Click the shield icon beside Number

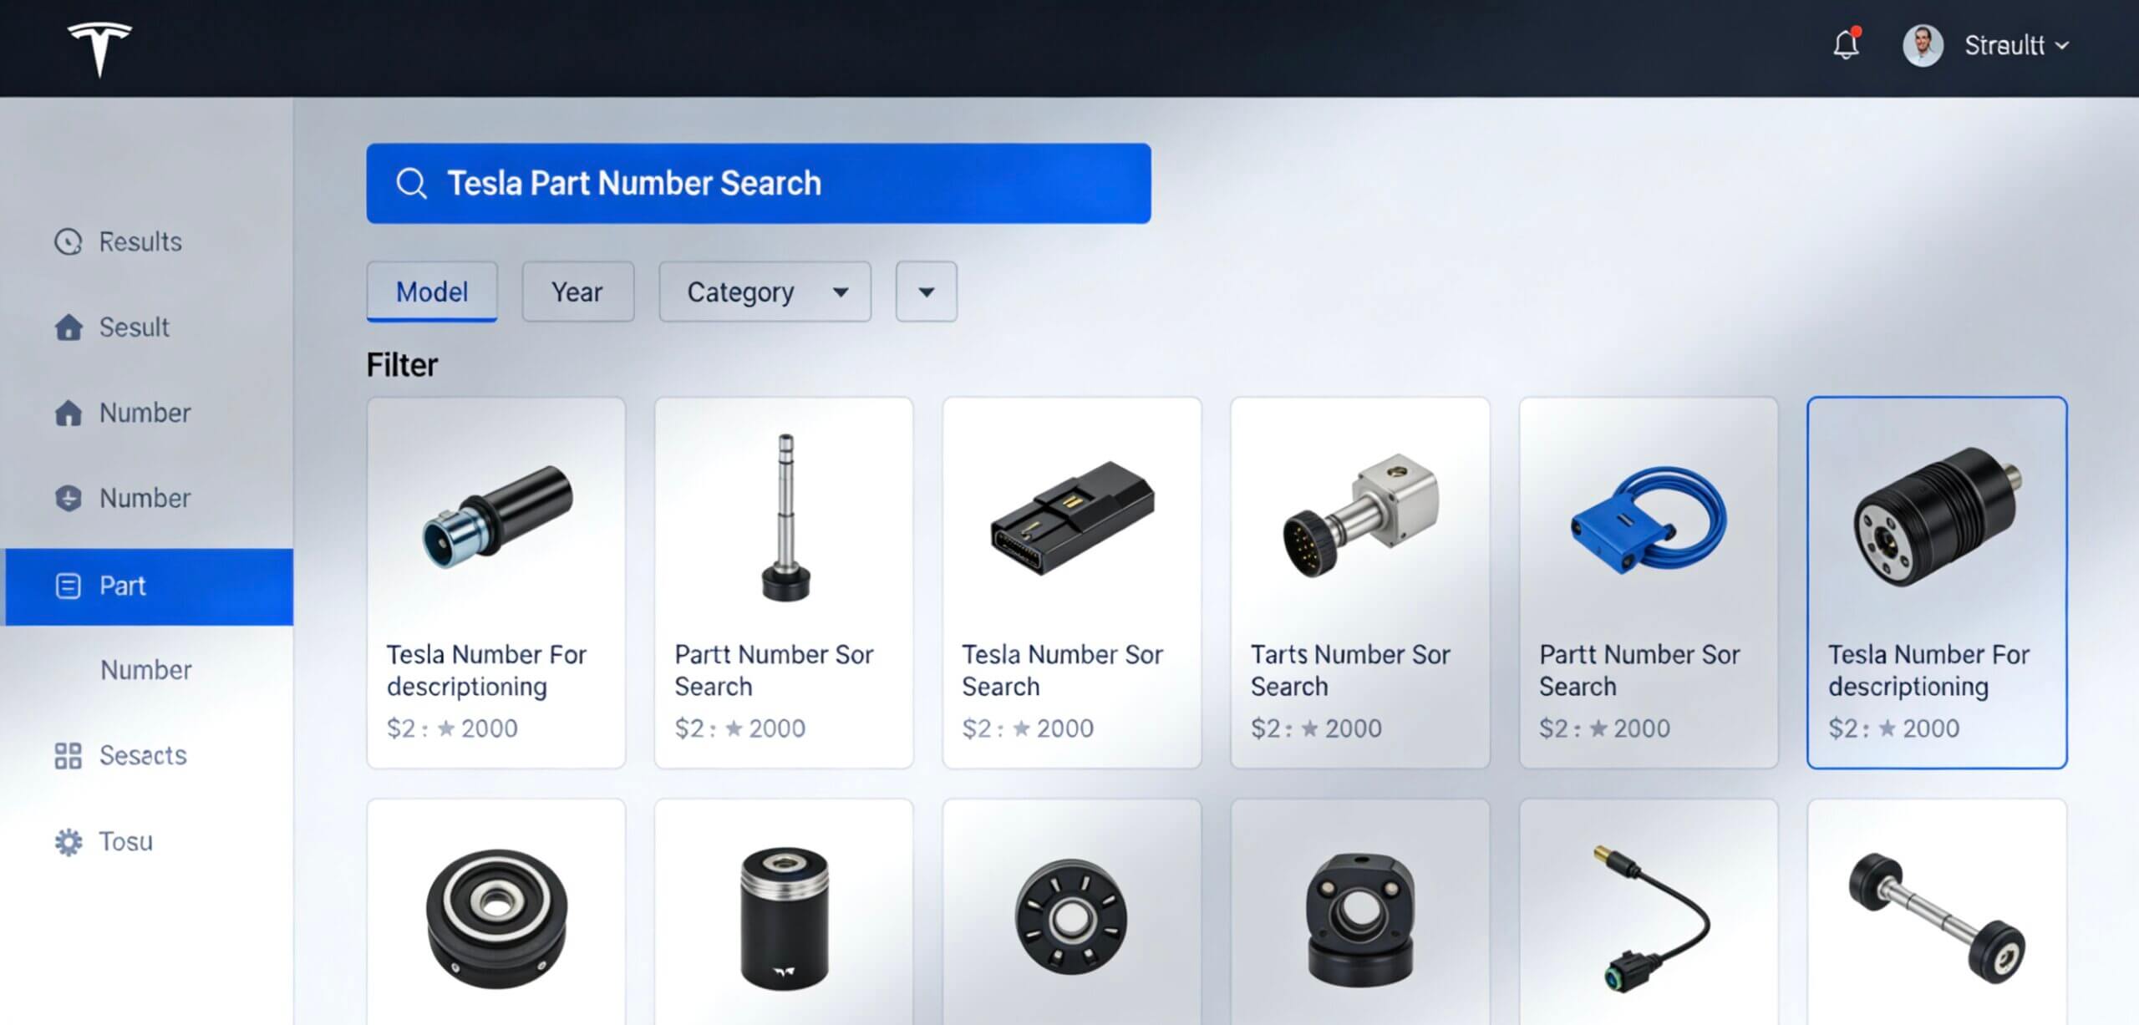[x=69, y=499]
